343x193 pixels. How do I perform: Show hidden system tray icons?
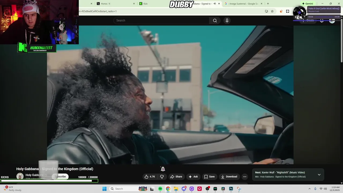click(310, 189)
